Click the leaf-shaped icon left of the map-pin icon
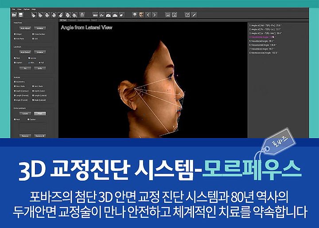 [121, 15]
